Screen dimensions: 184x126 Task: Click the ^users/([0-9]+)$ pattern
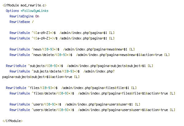(x=47, y=104)
